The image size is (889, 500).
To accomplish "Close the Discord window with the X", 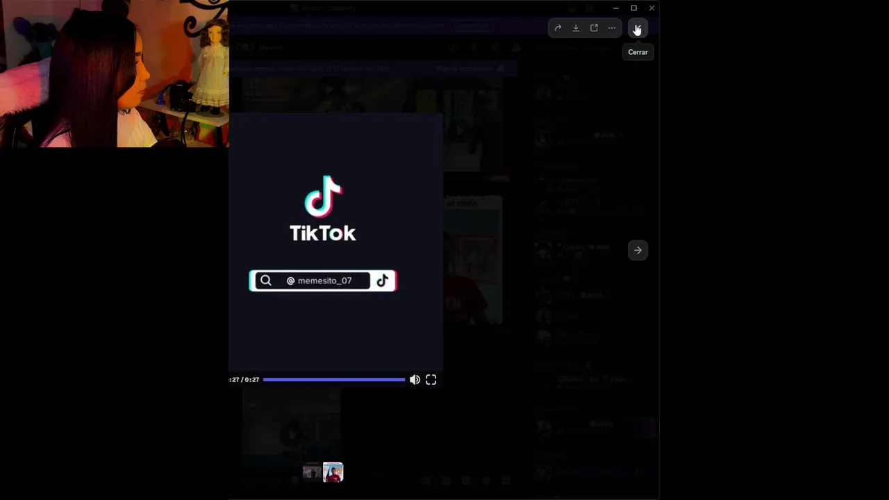I will 651,8.
